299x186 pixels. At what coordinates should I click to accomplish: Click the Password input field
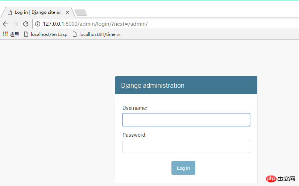point(186,146)
